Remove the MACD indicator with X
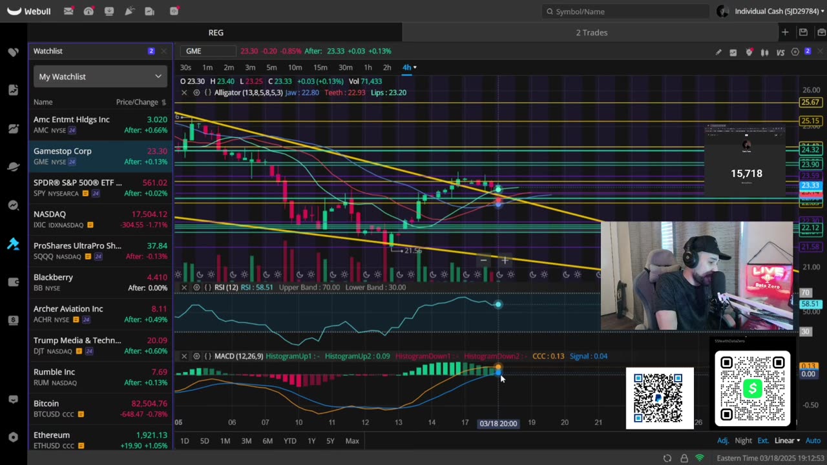The image size is (827, 465). [x=184, y=356]
